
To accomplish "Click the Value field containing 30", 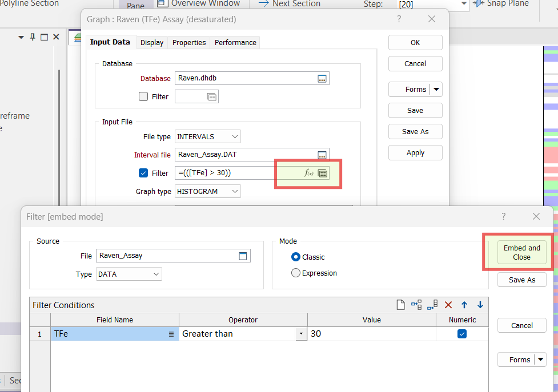I will tap(371, 334).
